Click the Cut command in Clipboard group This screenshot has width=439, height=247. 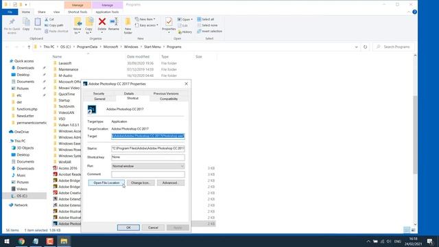(49, 19)
